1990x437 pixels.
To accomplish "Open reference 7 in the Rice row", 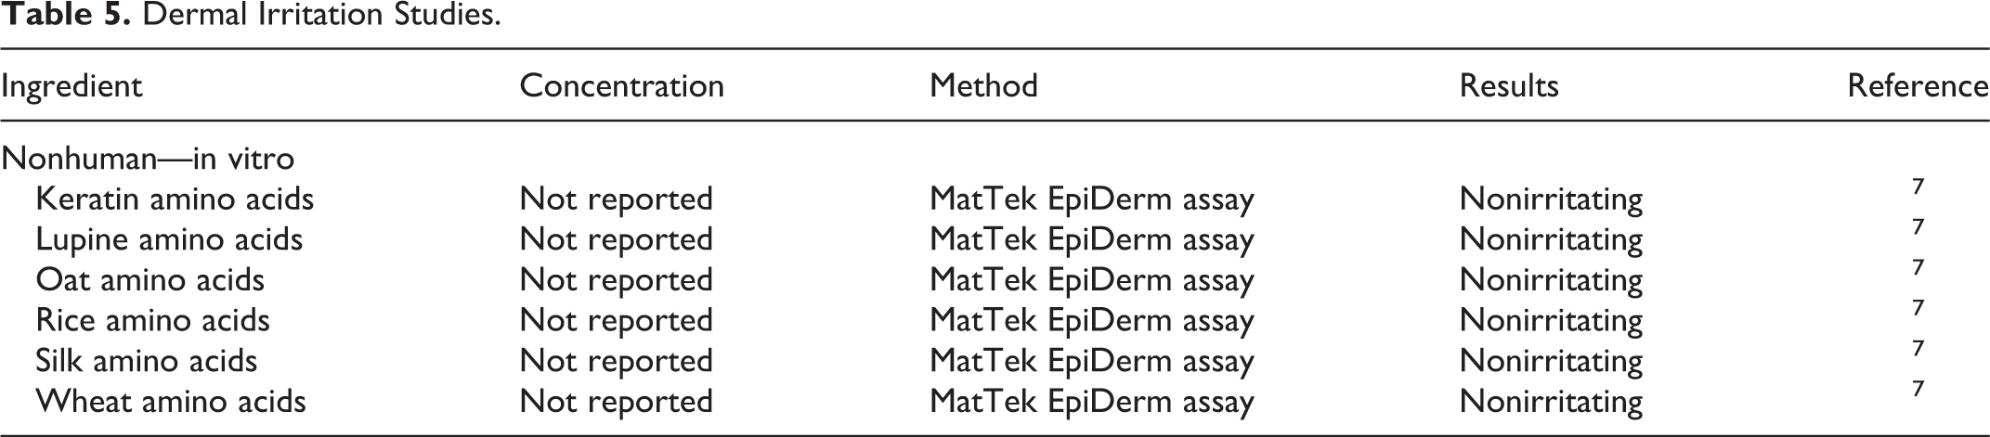I will (x=1918, y=308).
